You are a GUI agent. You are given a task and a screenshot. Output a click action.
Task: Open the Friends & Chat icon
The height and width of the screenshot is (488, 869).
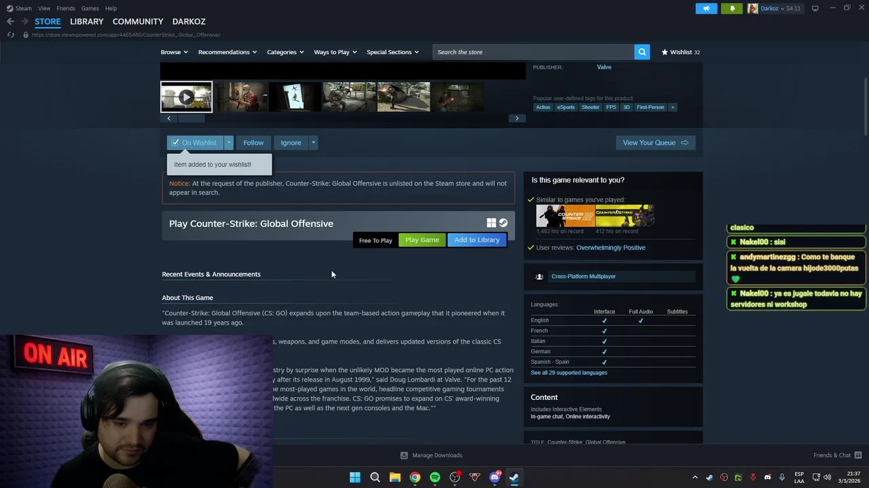858,455
